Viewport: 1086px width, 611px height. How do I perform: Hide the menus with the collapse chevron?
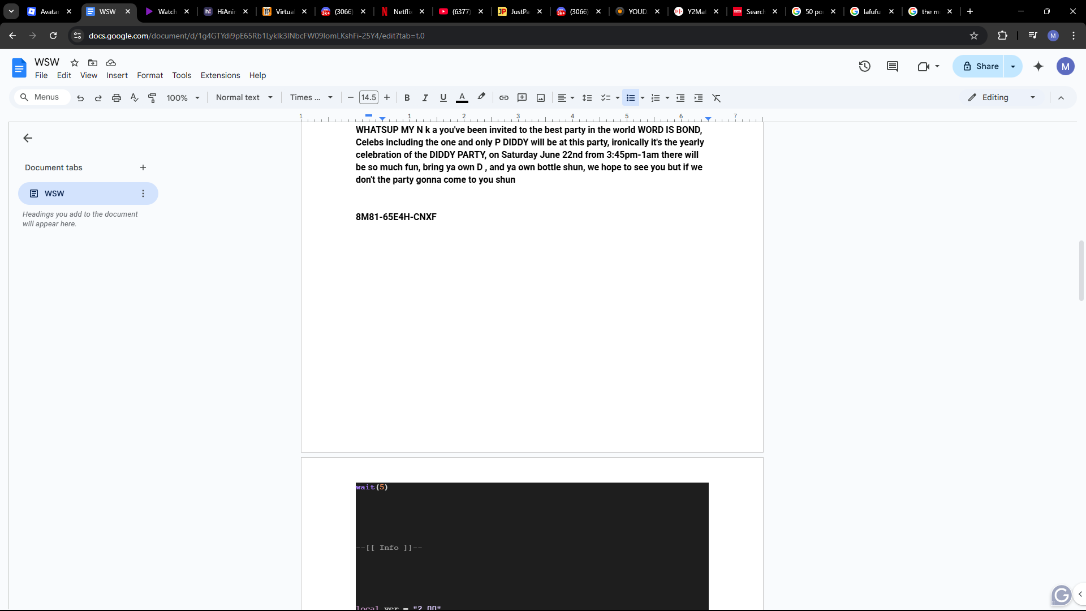click(1061, 98)
